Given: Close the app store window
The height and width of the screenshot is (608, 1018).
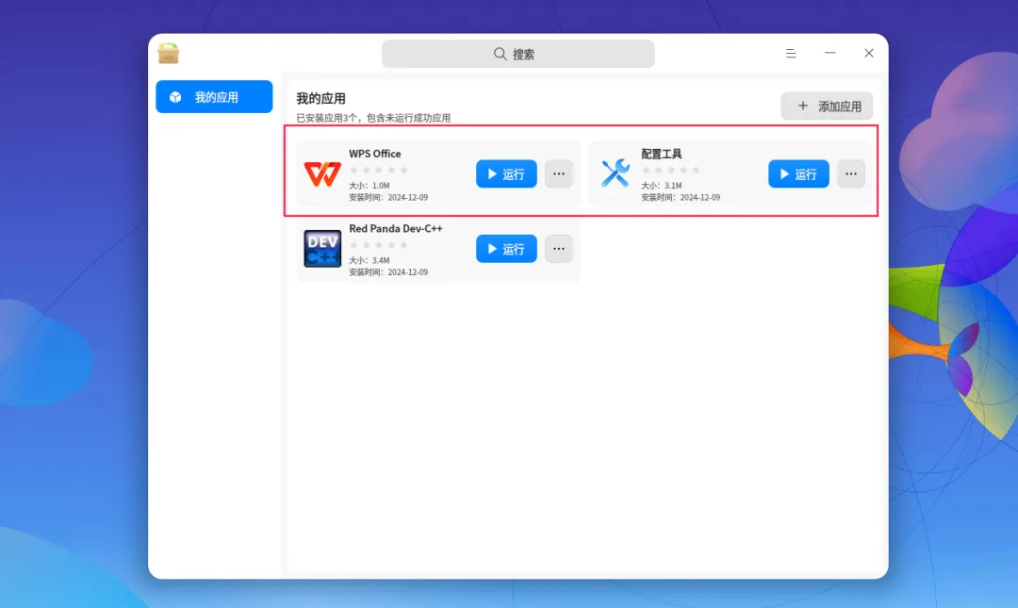Looking at the screenshot, I should click(x=869, y=54).
